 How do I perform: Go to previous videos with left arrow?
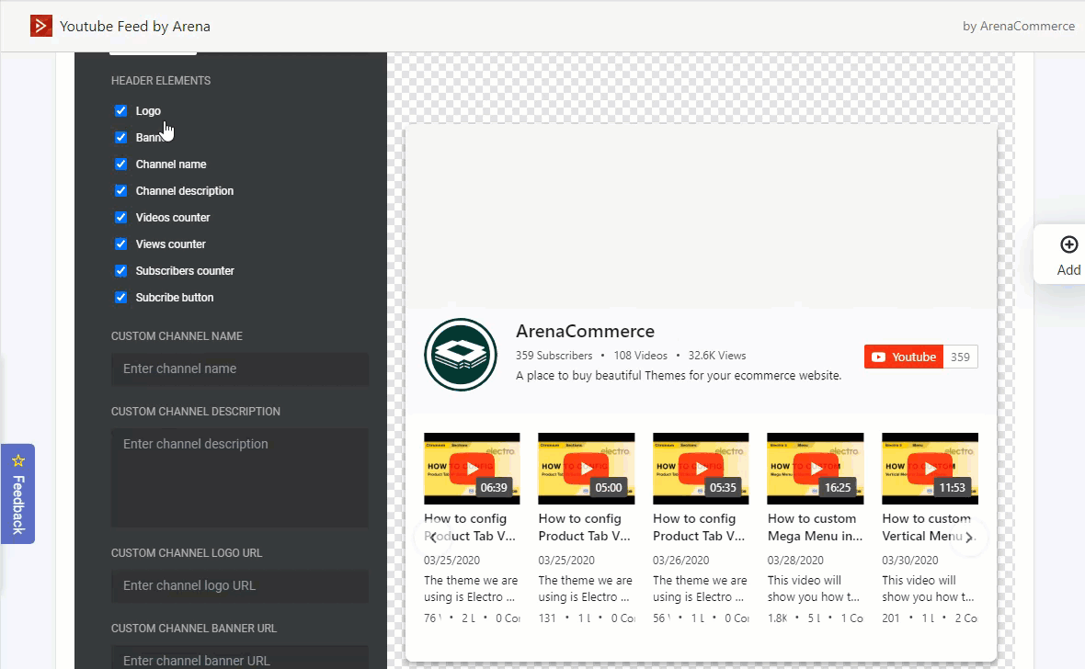pos(434,537)
